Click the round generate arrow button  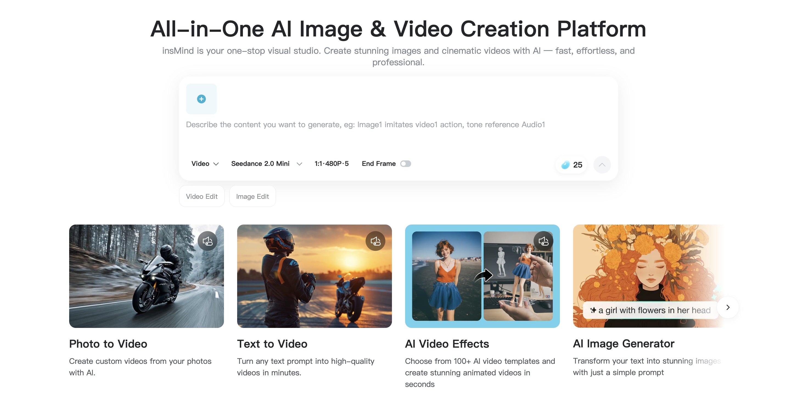click(602, 165)
